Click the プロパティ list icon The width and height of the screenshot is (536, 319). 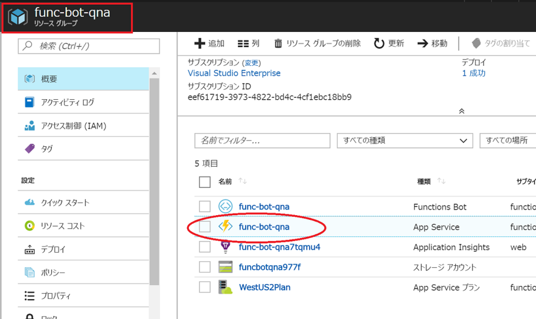pos(30,296)
